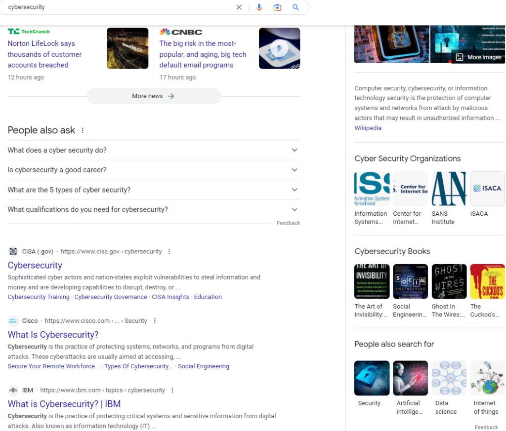Image resolution: width=506 pixels, height=431 pixels.
Task: Clear the search box with the X icon
Action: click(239, 7)
